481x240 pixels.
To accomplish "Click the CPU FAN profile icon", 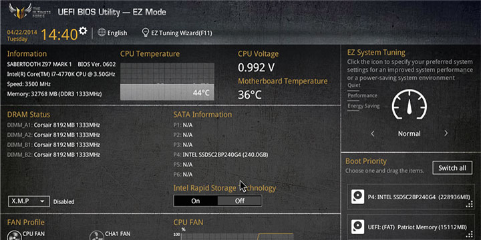I will click(x=14, y=235).
